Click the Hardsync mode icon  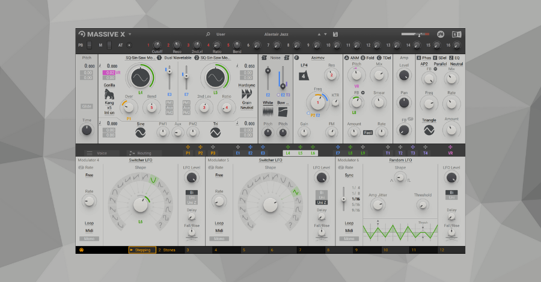(246, 94)
